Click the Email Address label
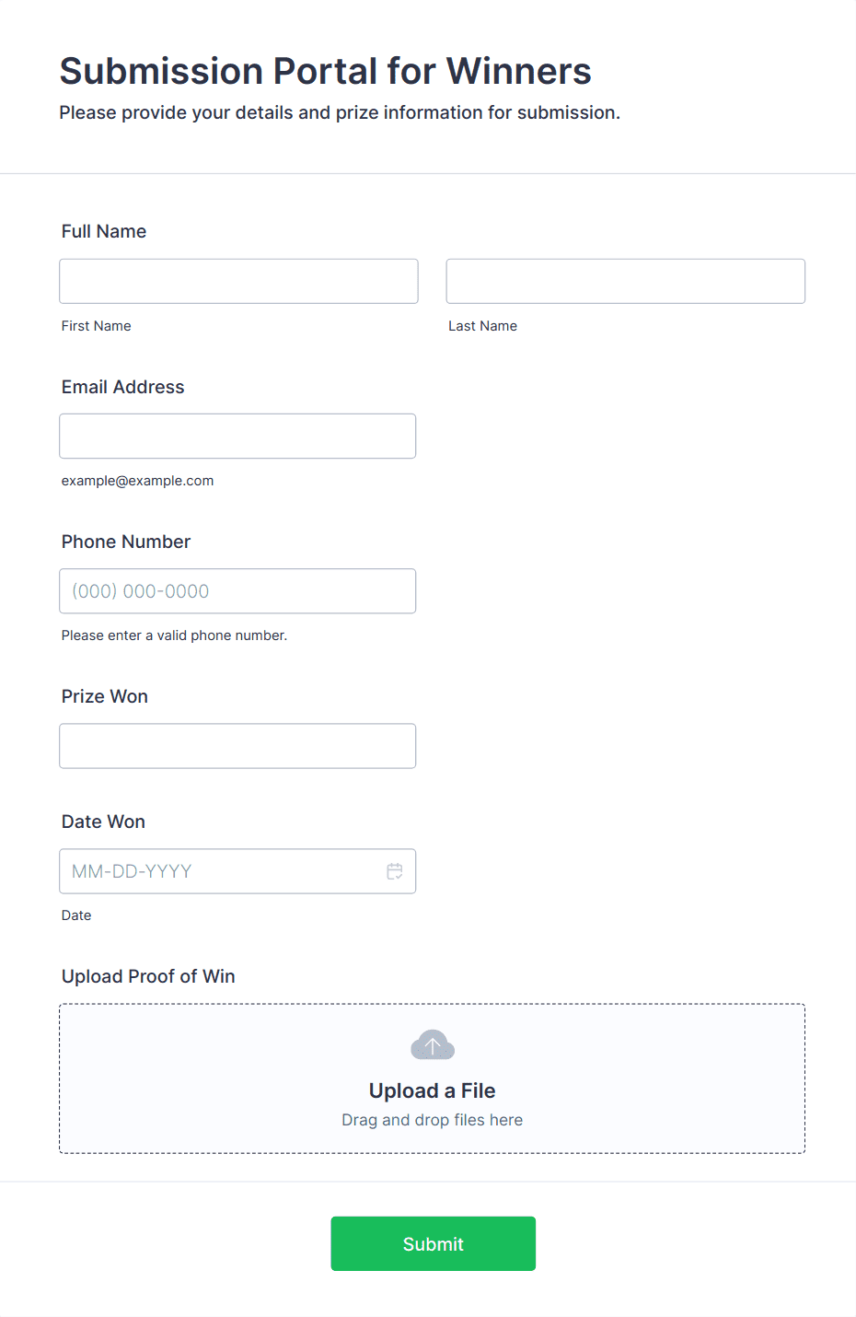Image resolution: width=856 pixels, height=1317 pixels. 123,387
